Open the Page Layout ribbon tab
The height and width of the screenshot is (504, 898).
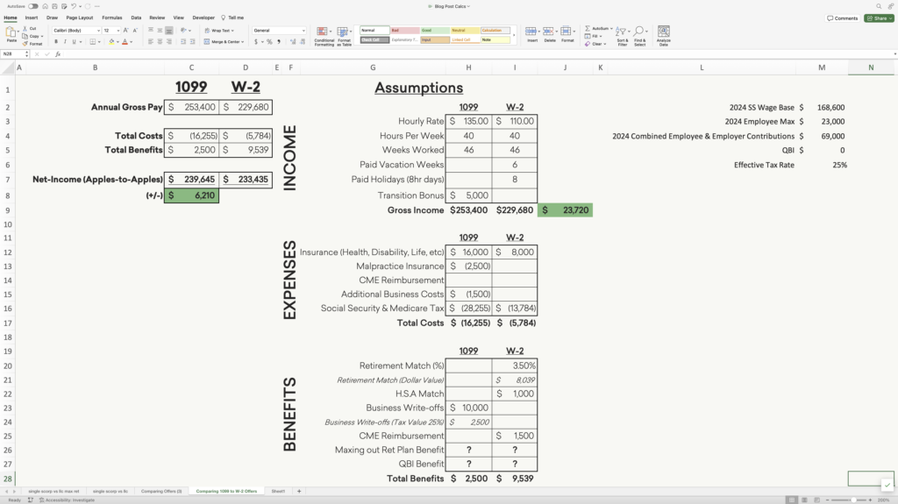80,18
